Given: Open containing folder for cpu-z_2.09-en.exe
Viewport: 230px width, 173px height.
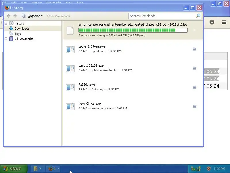Looking at the screenshot, I should click(x=195, y=49).
